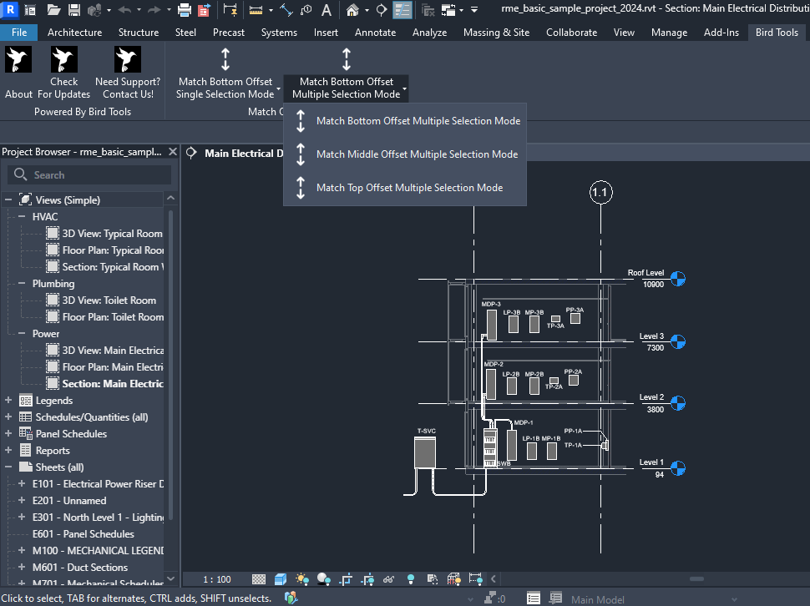Click the Save icon in quick access toolbar
Image resolution: width=810 pixels, height=606 pixels.
[x=73, y=10]
